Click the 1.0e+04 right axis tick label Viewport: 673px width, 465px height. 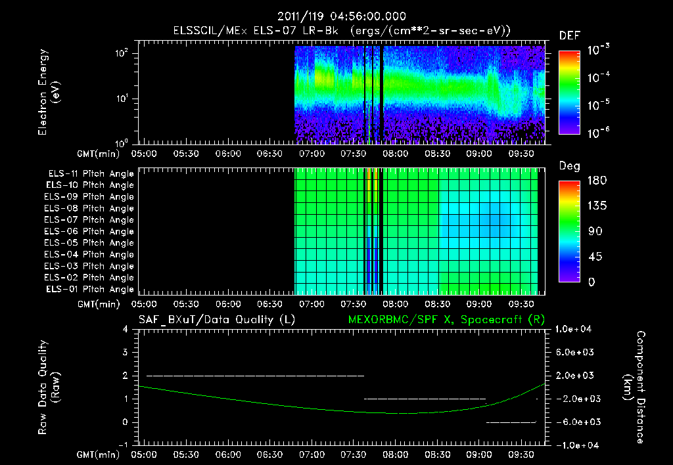(573, 330)
